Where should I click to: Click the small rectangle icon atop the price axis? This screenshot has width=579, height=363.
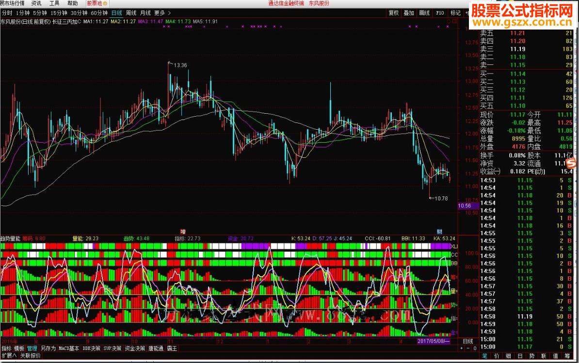click(x=455, y=21)
